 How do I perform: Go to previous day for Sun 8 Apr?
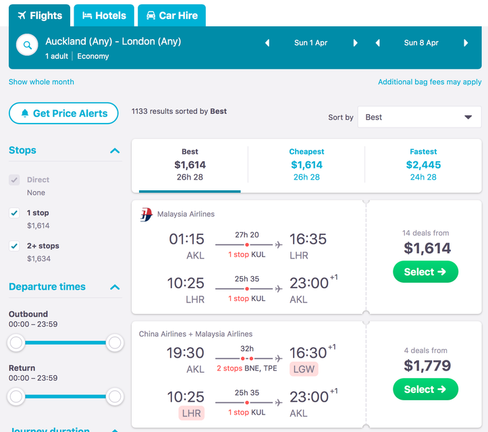click(x=377, y=43)
